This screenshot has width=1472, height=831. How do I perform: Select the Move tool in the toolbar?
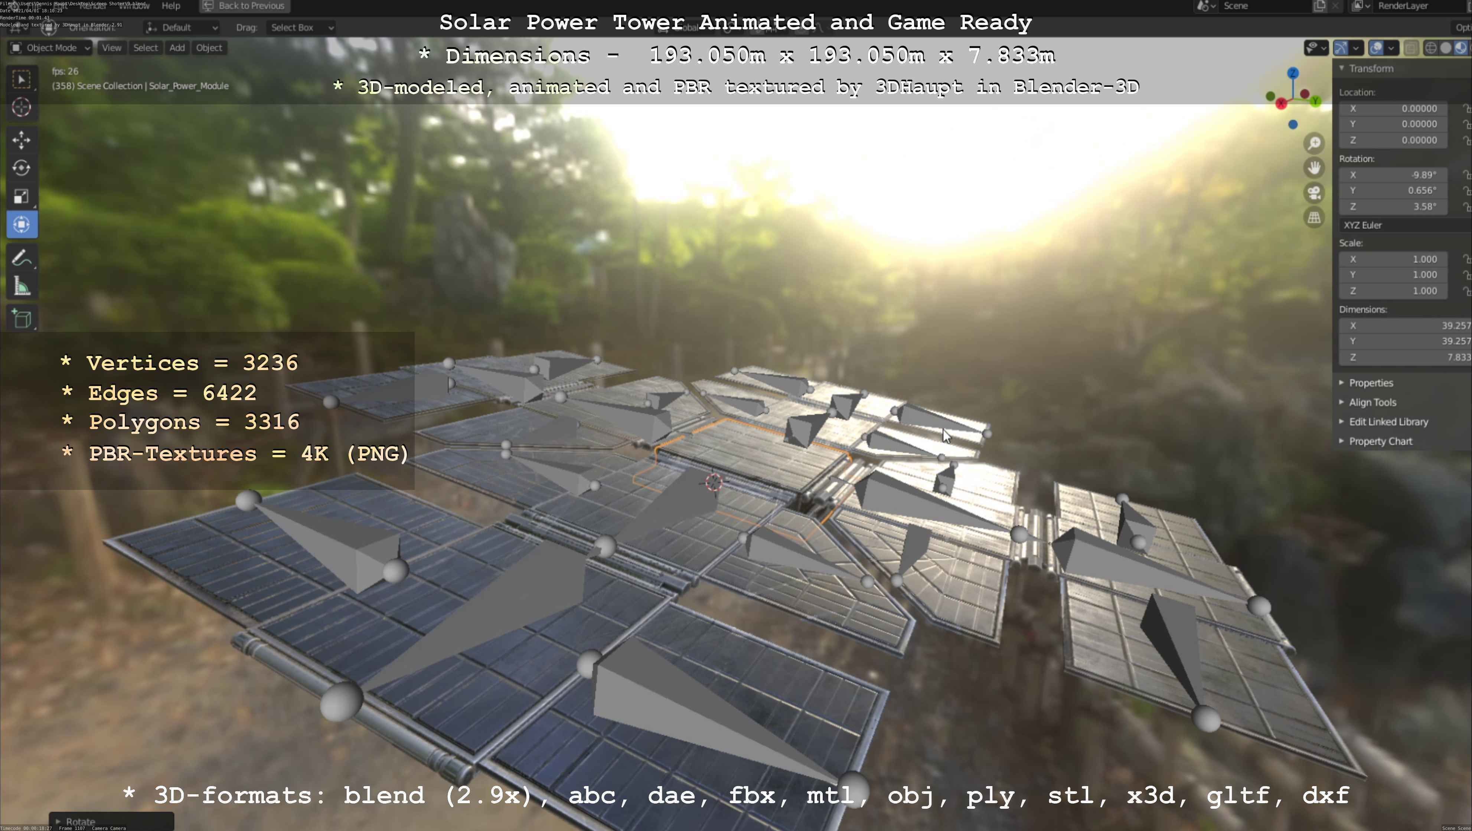(x=22, y=139)
